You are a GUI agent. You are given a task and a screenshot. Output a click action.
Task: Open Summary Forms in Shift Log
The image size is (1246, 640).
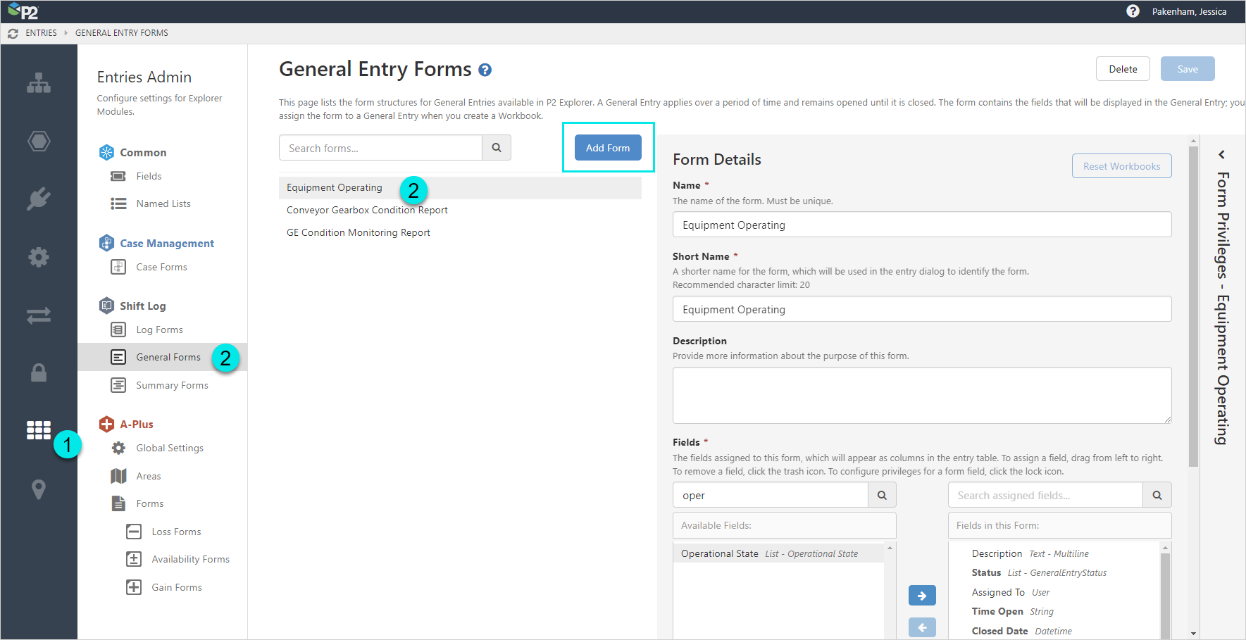(x=172, y=385)
